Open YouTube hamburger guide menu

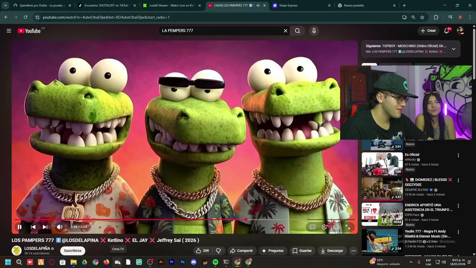click(x=9, y=31)
